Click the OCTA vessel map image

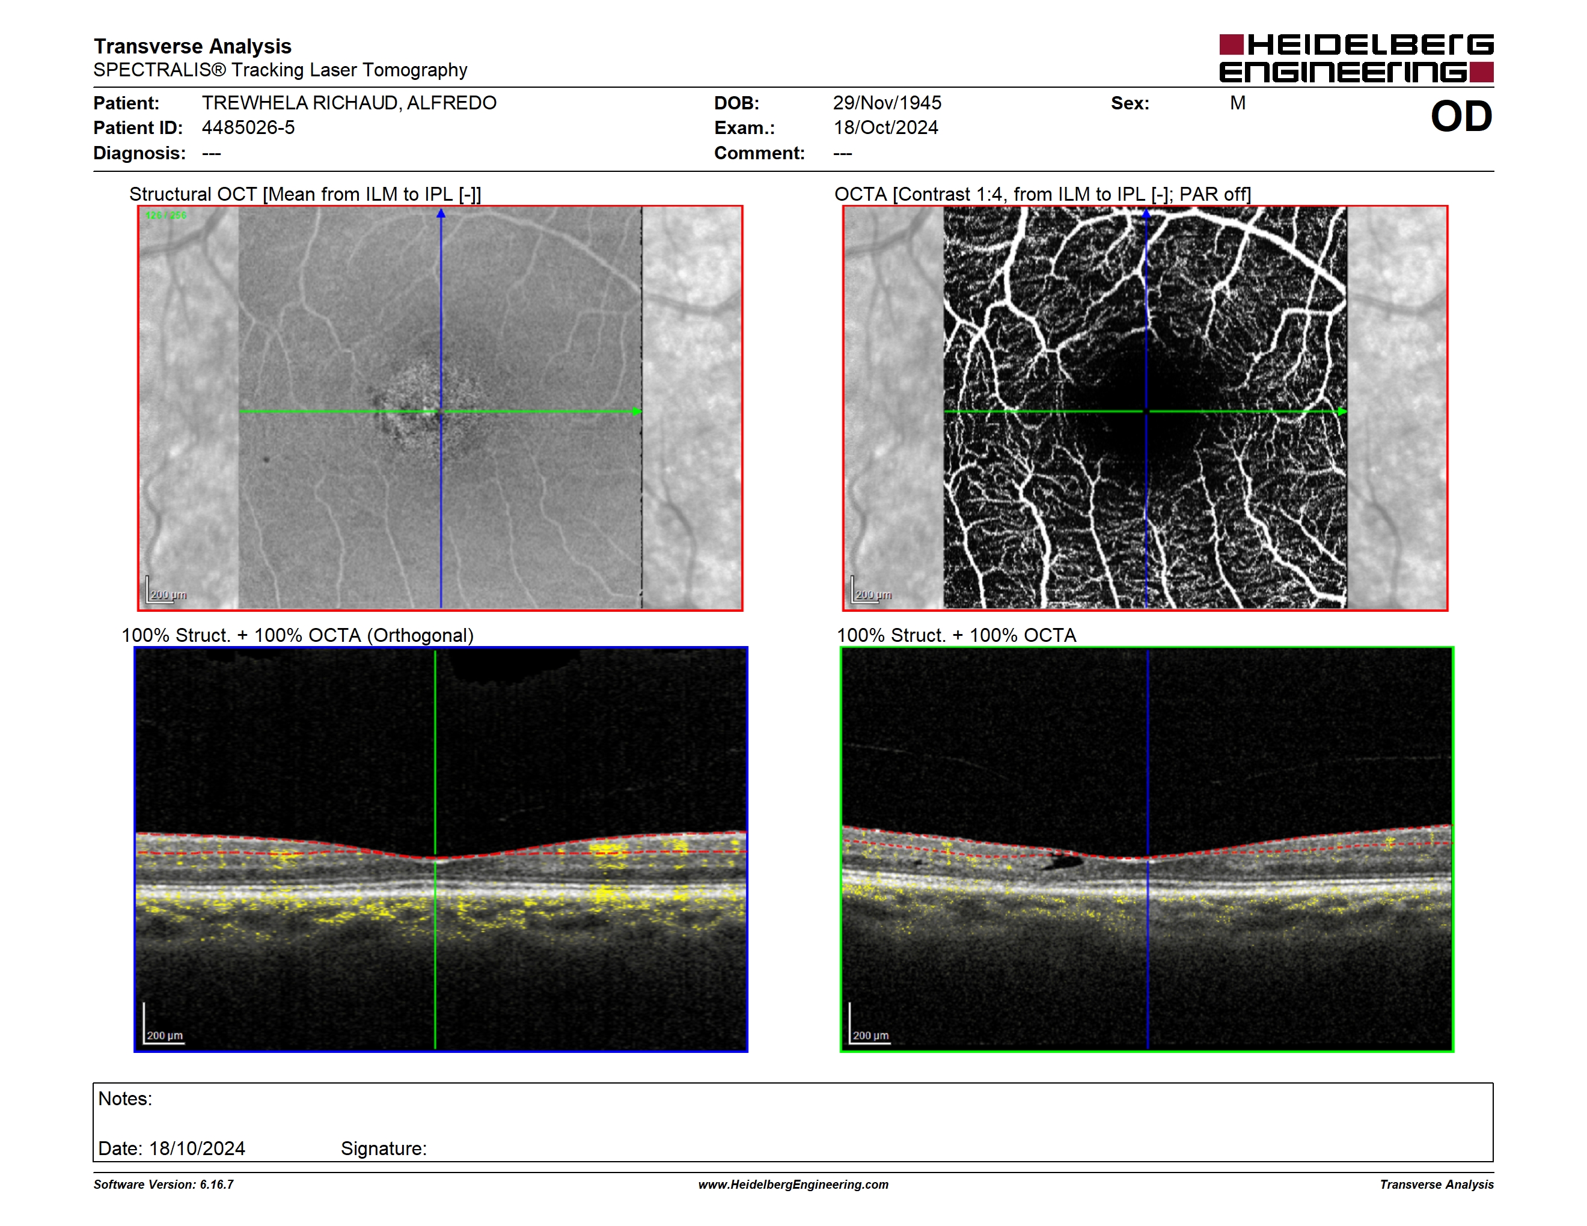(x=1145, y=408)
